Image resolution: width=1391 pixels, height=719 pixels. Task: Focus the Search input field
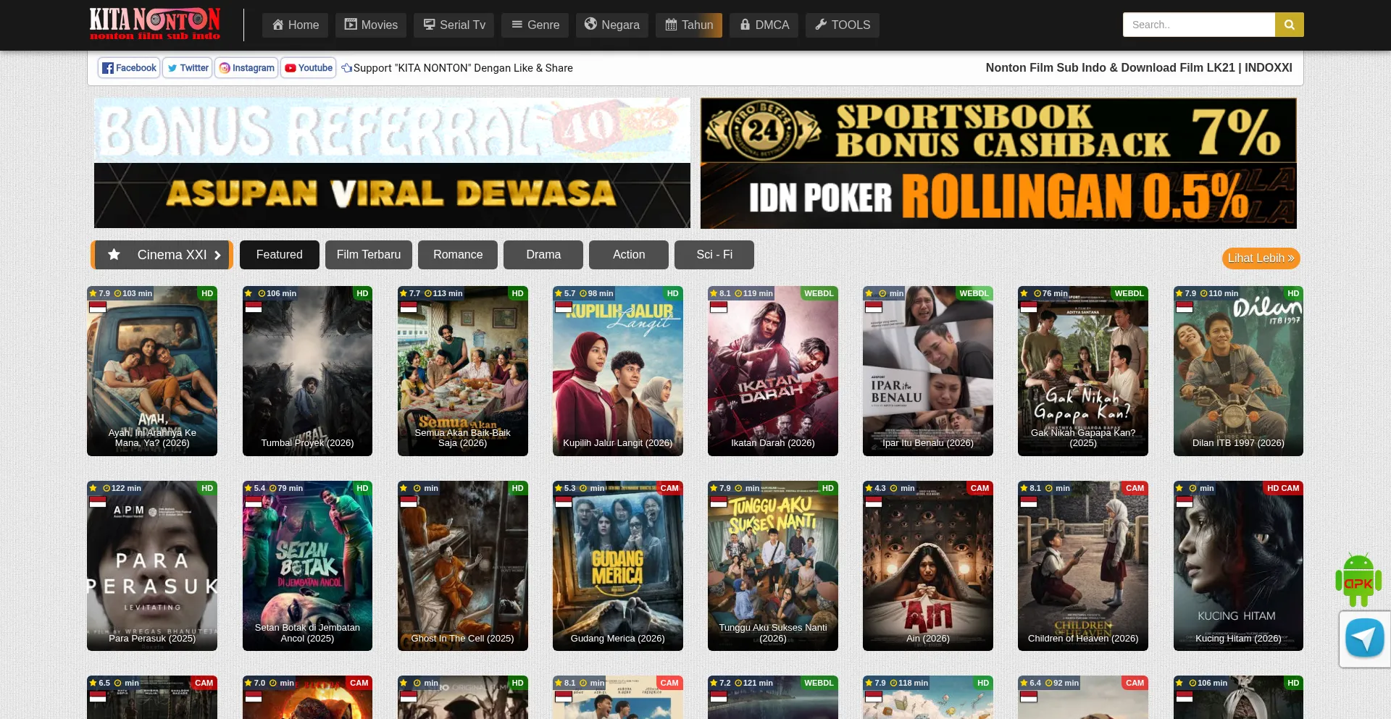(x=1199, y=25)
